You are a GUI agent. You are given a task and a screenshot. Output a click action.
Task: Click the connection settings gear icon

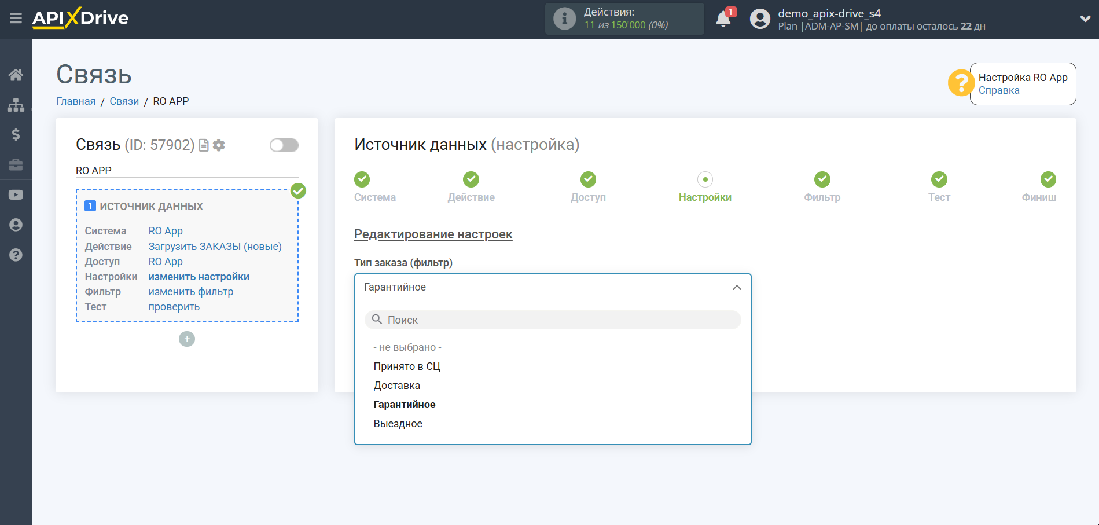pos(219,145)
